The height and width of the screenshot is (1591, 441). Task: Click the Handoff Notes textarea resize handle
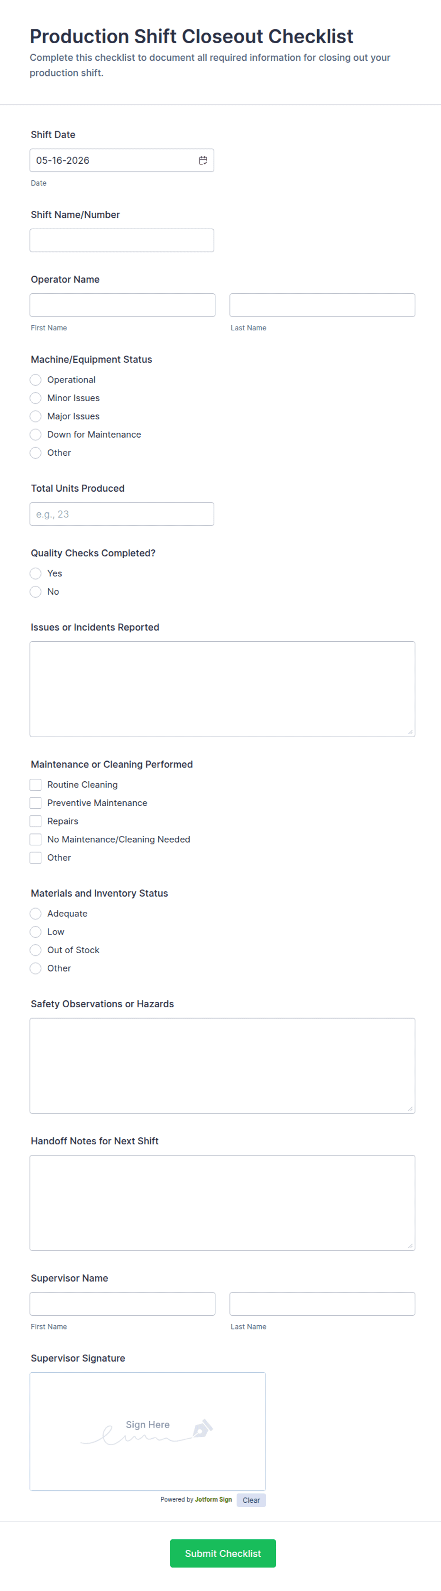tap(410, 1246)
